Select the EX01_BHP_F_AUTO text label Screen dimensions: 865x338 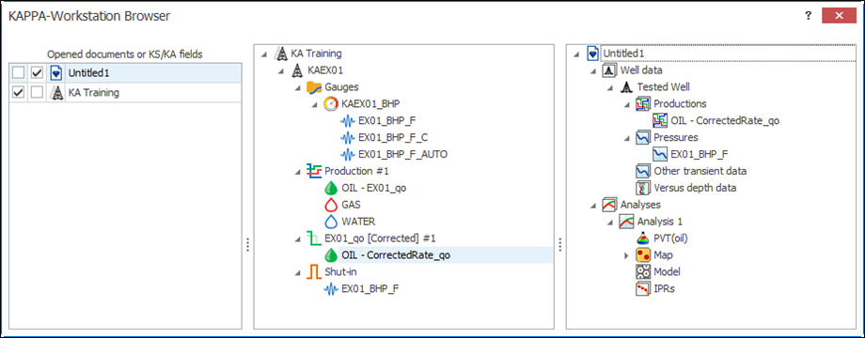[x=402, y=154]
